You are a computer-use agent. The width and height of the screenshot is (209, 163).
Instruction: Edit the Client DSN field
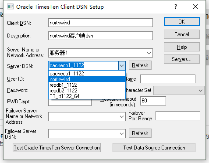pos(100,23)
